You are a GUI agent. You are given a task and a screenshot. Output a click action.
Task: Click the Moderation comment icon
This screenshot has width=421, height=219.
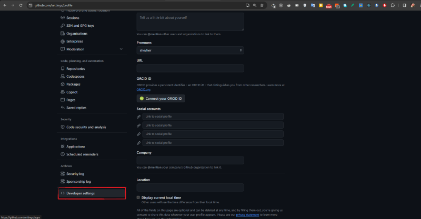(x=63, y=49)
